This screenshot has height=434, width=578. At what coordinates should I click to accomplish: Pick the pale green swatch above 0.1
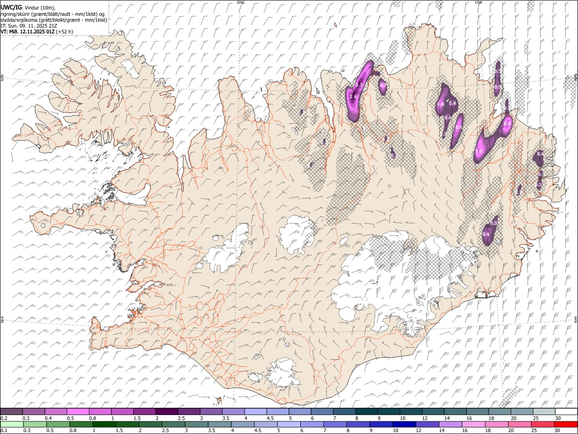click(12, 424)
